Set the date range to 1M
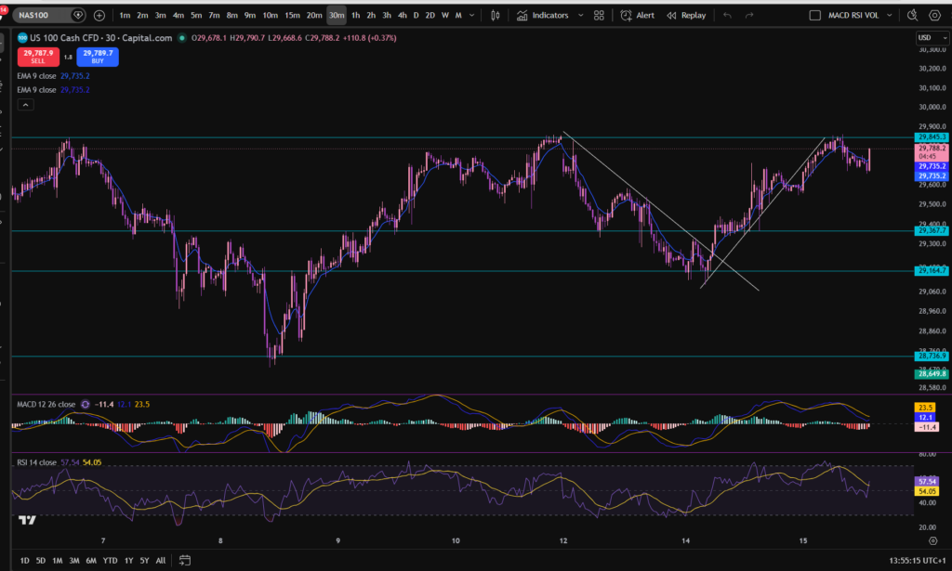The image size is (952, 571). [57, 561]
